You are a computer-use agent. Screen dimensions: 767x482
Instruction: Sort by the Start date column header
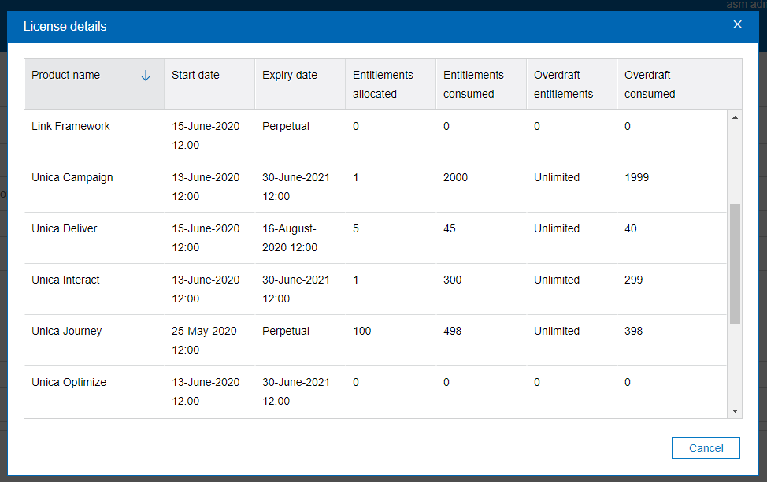(195, 76)
